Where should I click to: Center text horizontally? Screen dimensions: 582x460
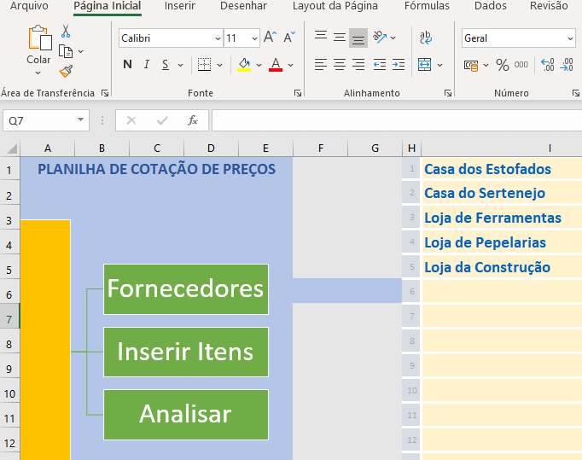point(340,65)
